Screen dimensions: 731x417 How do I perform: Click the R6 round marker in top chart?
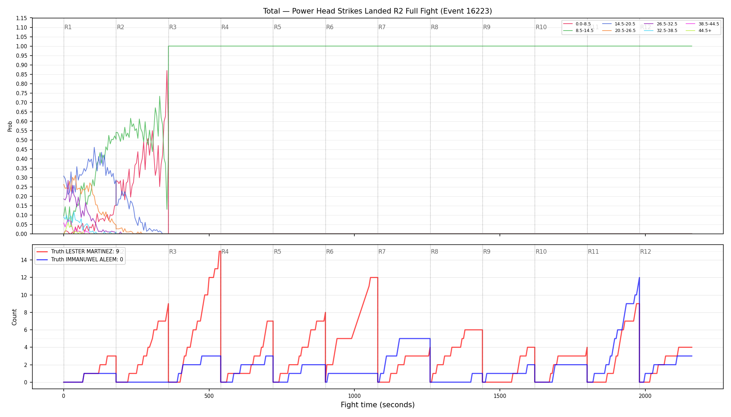(x=330, y=27)
